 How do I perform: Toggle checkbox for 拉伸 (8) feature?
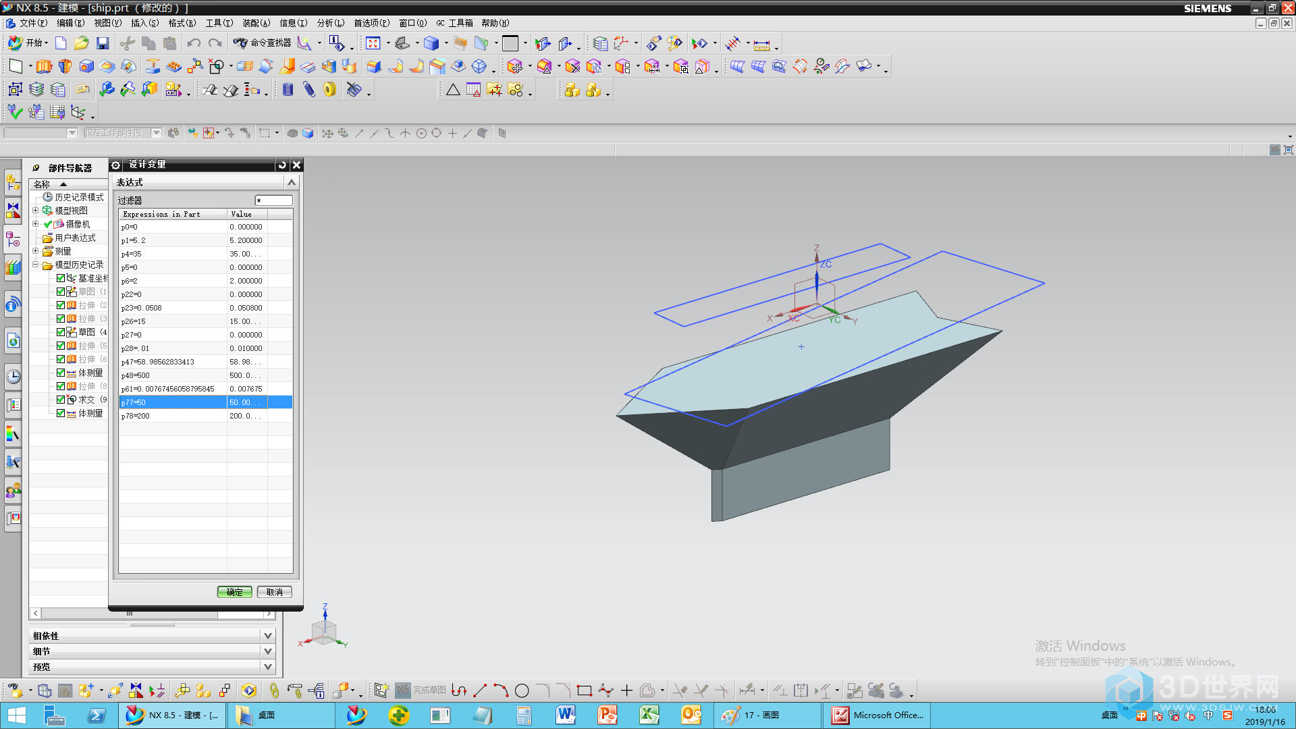coord(61,386)
